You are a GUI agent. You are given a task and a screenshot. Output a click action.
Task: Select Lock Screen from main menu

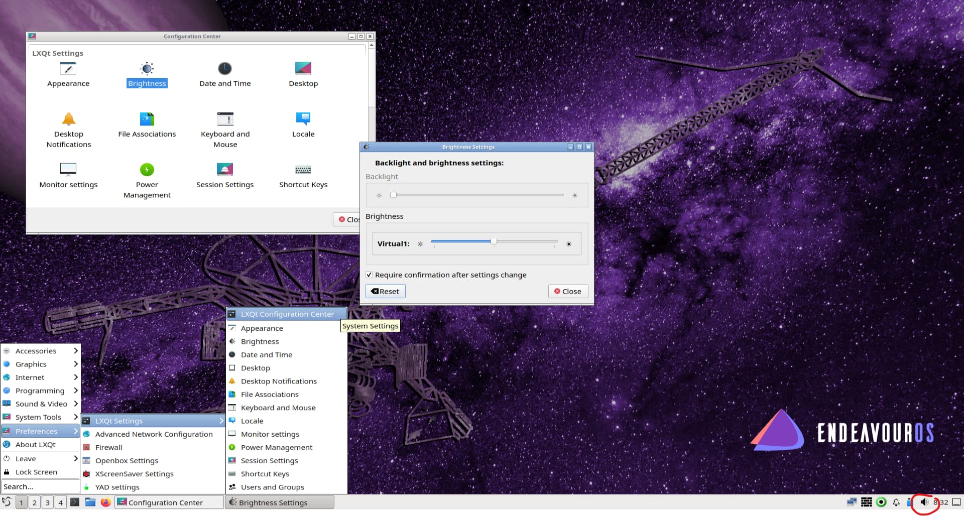point(41,472)
